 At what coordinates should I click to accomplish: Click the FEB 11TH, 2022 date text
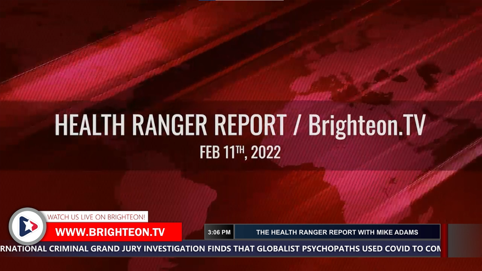click(x=240, y=152)
